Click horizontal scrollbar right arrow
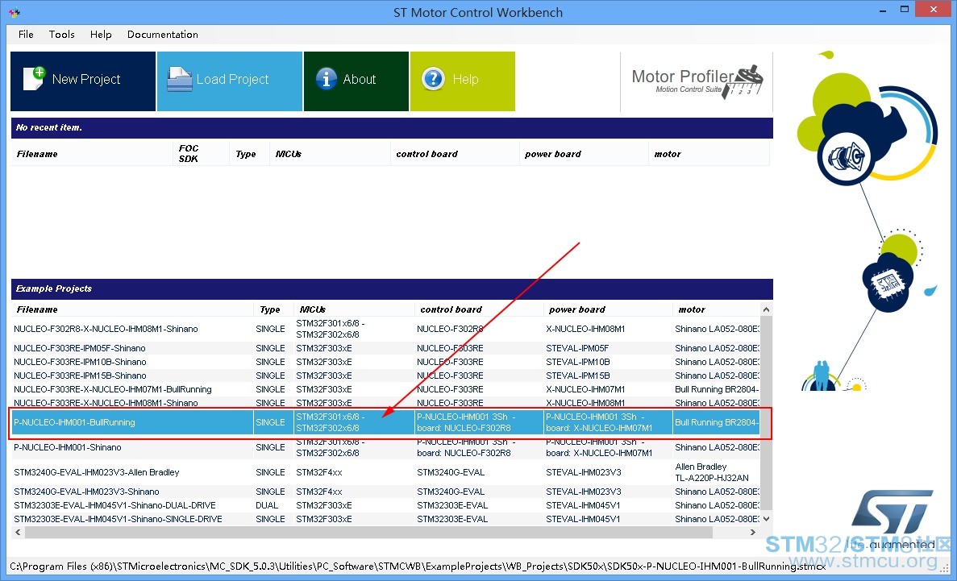The height and width of the screenshot is (581, 957). 753,532
